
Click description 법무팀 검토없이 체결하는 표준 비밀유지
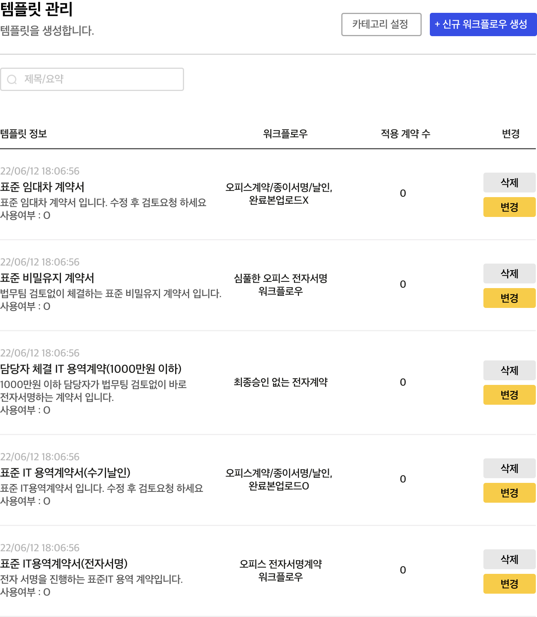point(111,294)
